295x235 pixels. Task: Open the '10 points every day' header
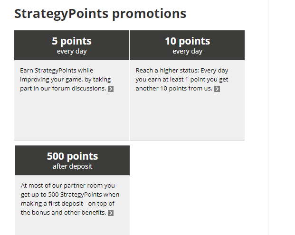(x=187, y=45)
